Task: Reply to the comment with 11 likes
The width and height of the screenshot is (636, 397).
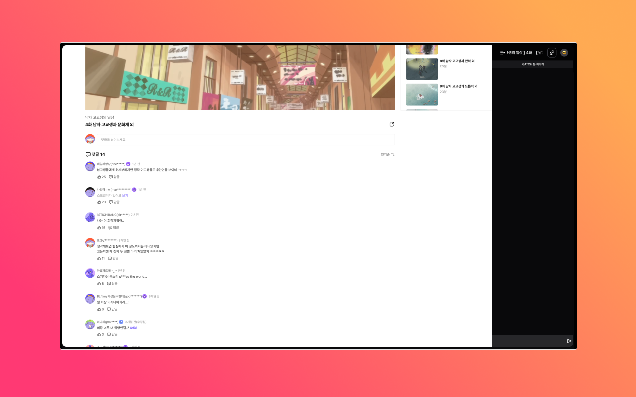Action: coord(113,258)
